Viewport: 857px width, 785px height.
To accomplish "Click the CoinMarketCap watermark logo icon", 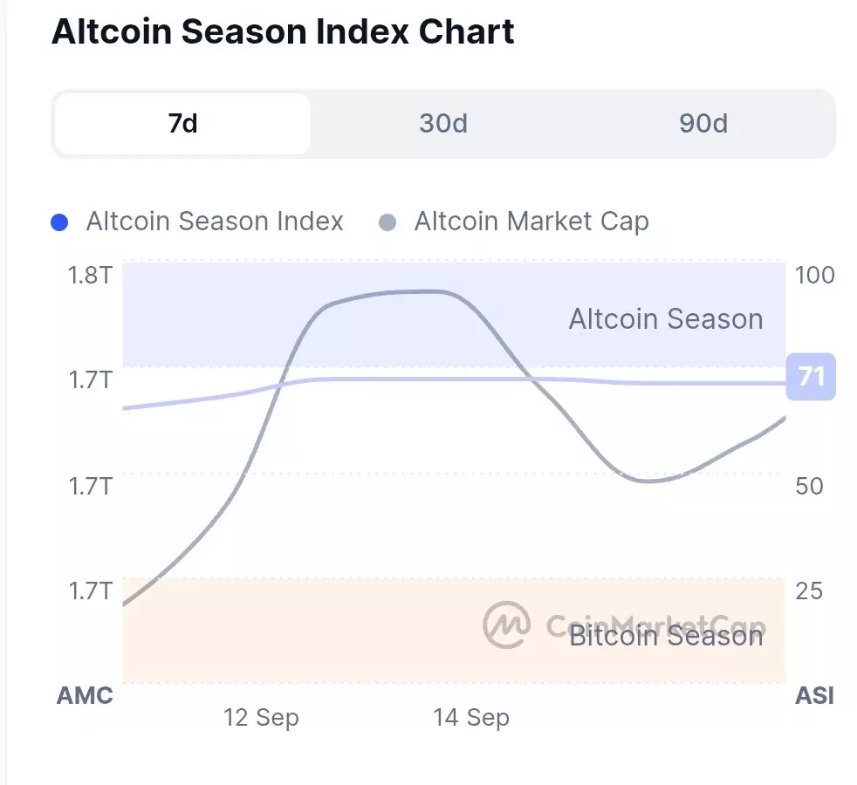I will tap(507, 624).
